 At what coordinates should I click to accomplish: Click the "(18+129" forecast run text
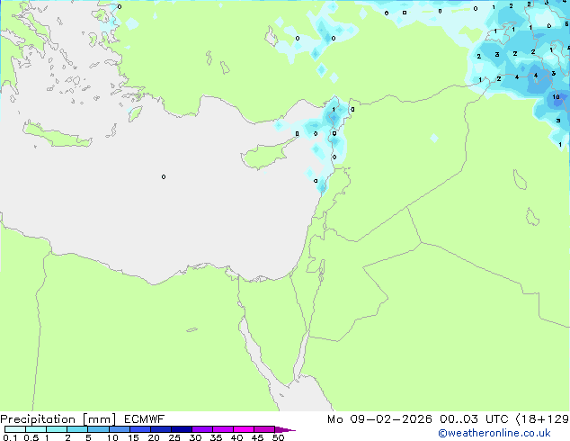coord(542,419)
